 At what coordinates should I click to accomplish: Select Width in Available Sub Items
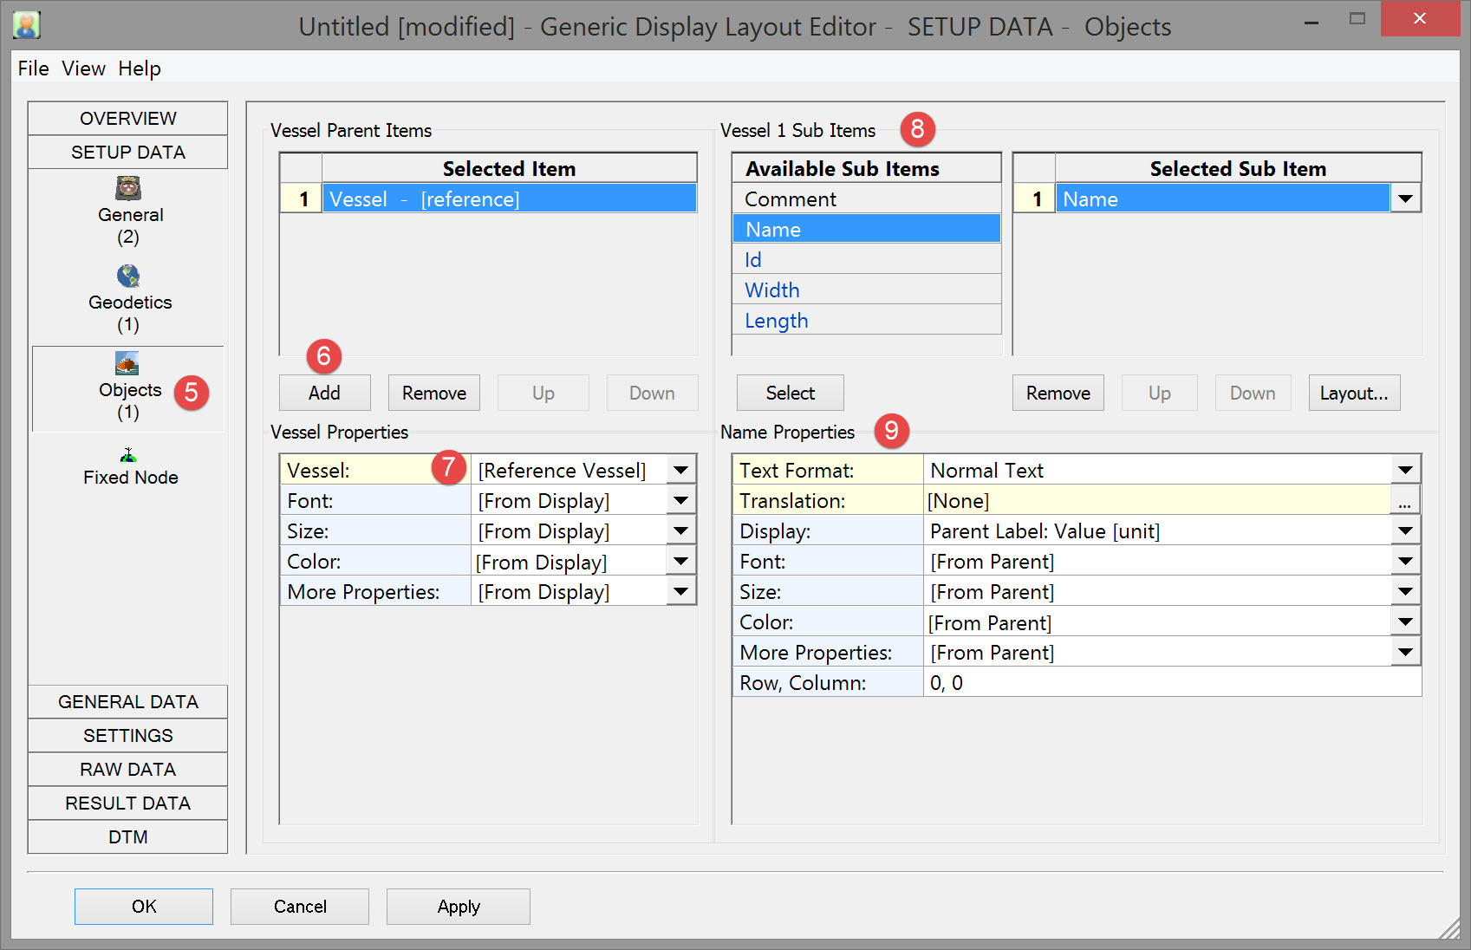click(772, 290)
